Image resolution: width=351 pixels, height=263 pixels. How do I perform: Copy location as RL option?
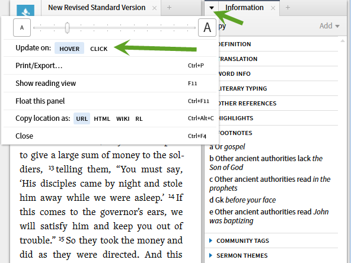pyautogui.click(x=139, y=118)
